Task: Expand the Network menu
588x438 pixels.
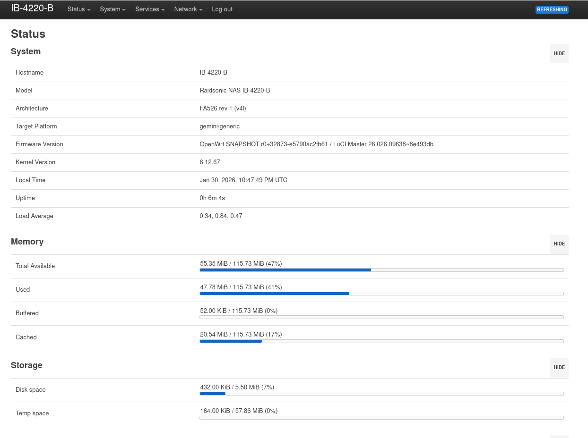Action: tap(188, 9)
